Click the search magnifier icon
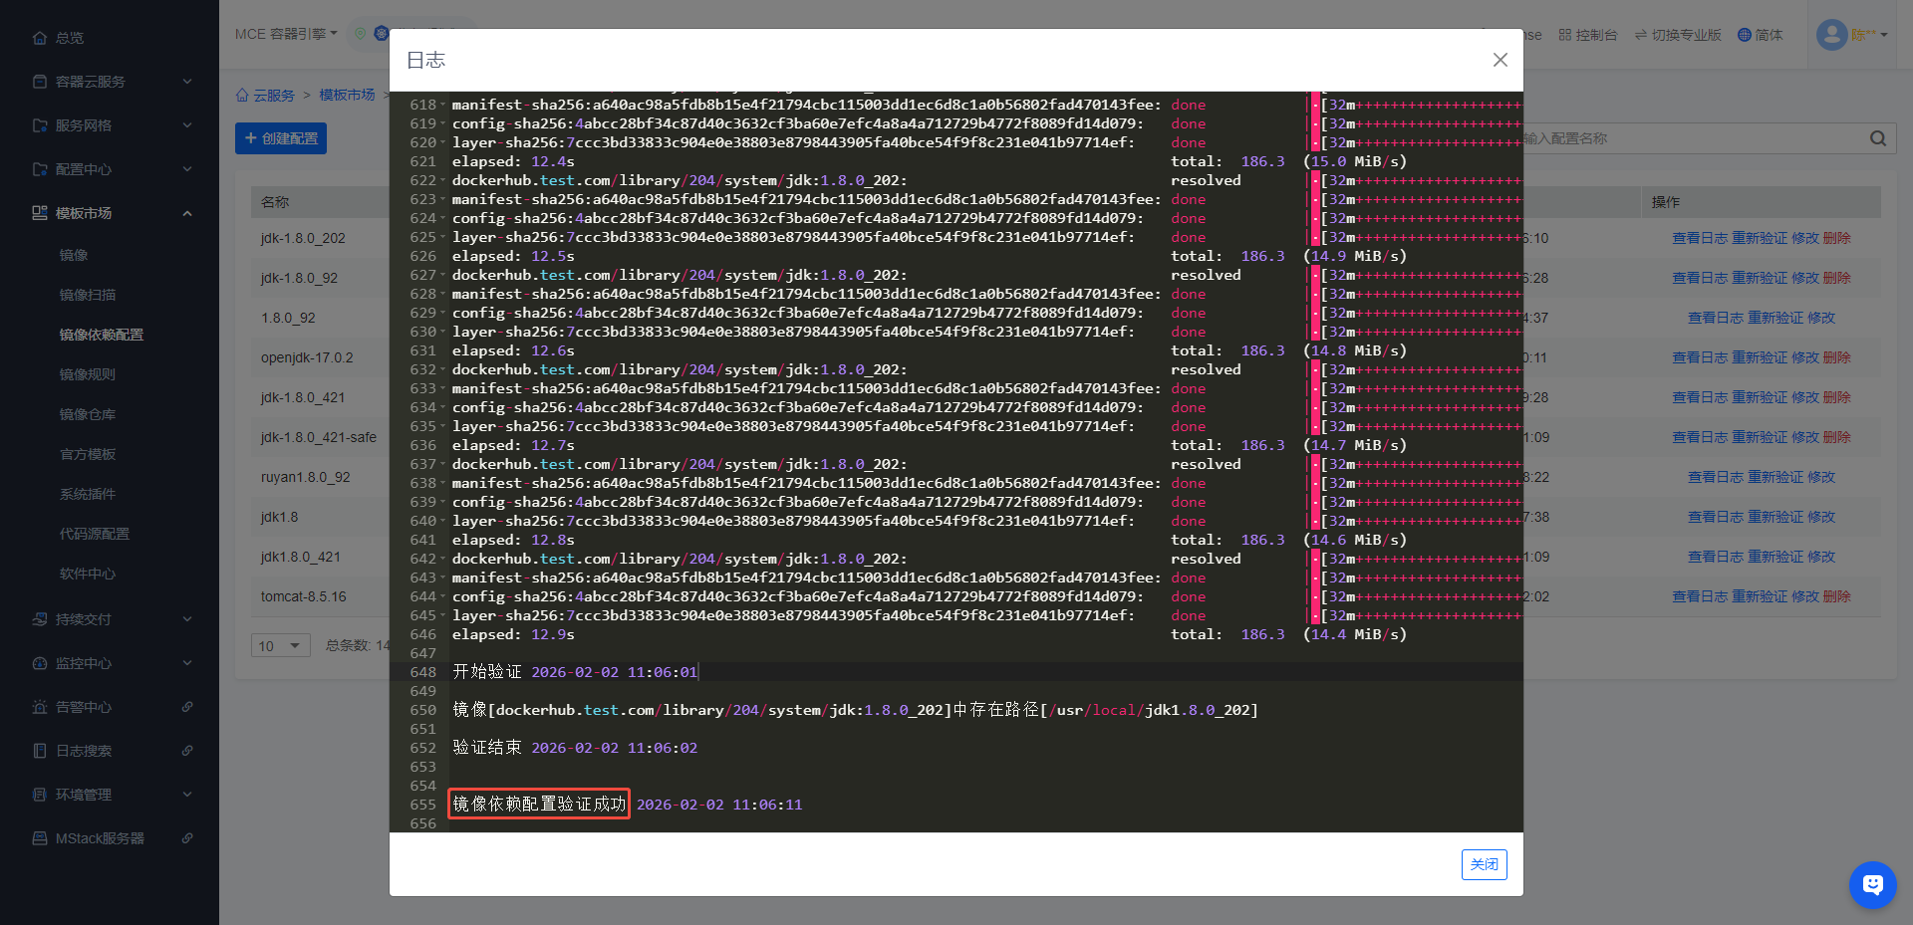Viewport: 1913px width, 925px height. coord(1878,138)
